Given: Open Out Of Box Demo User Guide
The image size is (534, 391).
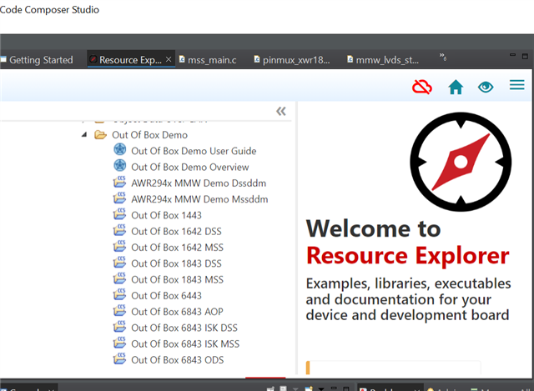Looking at the screenshot, I should click(194, 151).
